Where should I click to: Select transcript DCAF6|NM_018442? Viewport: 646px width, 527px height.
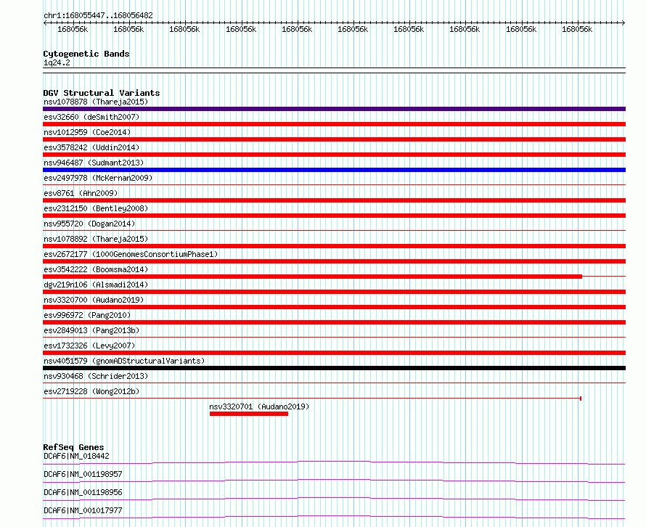pos(76,456)
